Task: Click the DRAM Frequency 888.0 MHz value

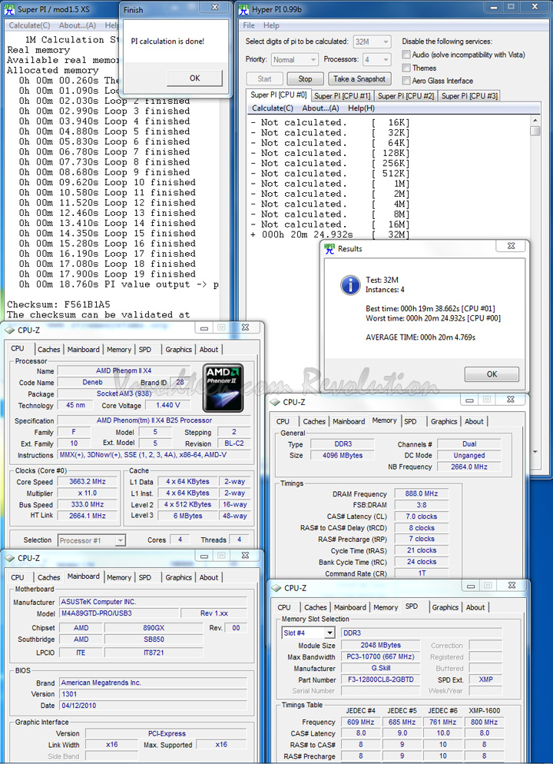Action: (422, 493)
